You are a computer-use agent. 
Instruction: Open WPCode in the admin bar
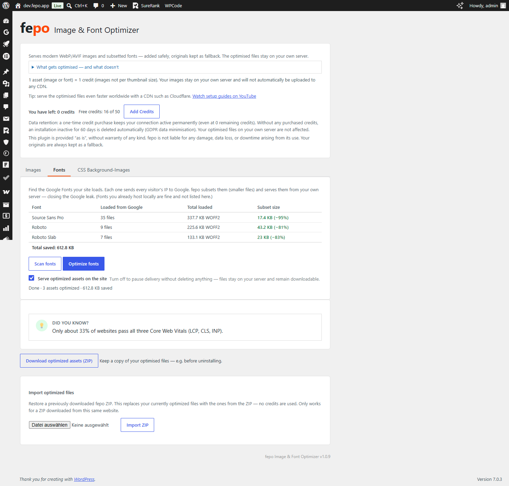173,6
